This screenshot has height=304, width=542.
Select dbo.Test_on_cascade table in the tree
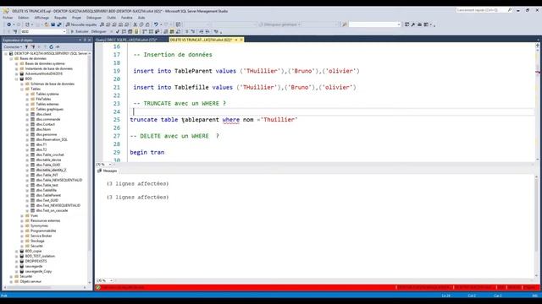pos(52,210)
